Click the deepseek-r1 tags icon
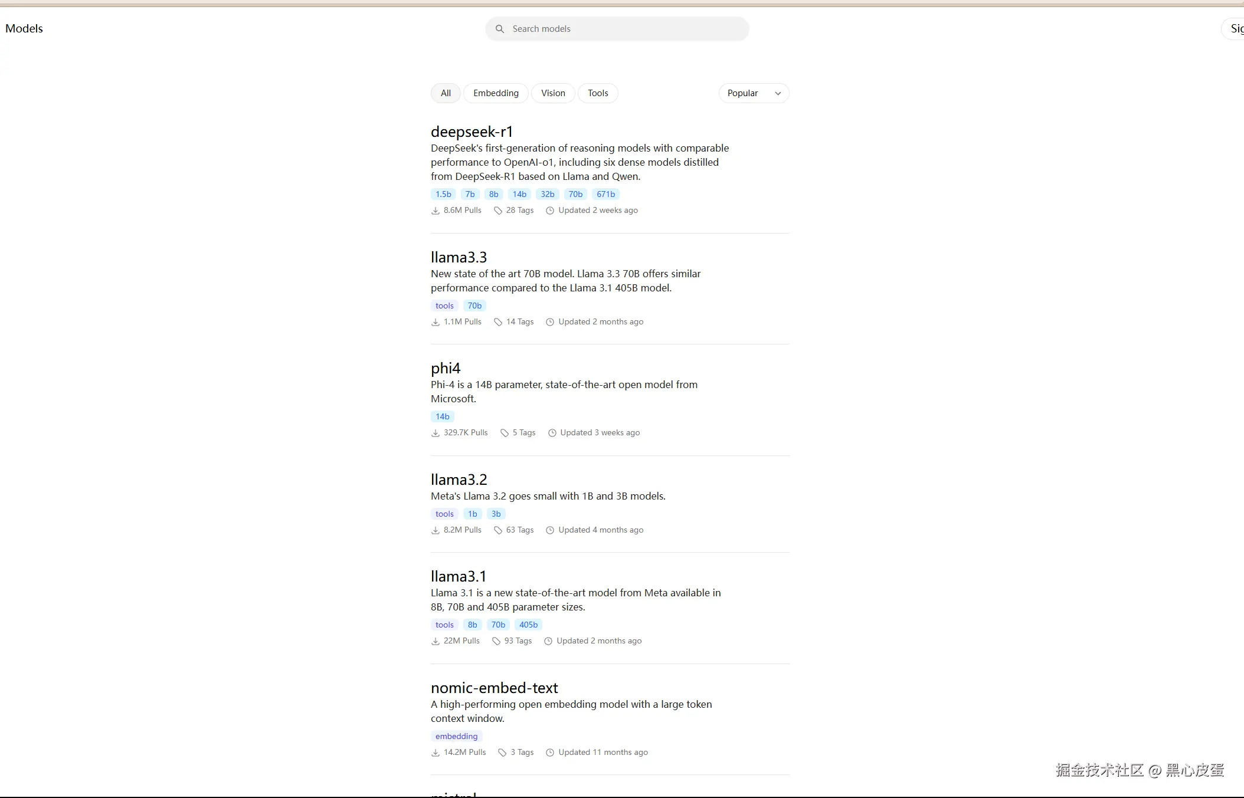Viewport: 1244px width, 798px height. pos(498,211)
